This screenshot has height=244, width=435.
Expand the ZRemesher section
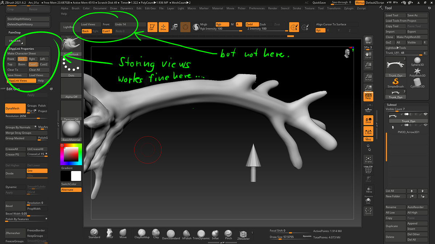(15, 233)
